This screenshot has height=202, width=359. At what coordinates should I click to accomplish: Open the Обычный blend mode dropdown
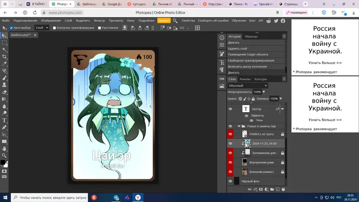coord(248,85)
